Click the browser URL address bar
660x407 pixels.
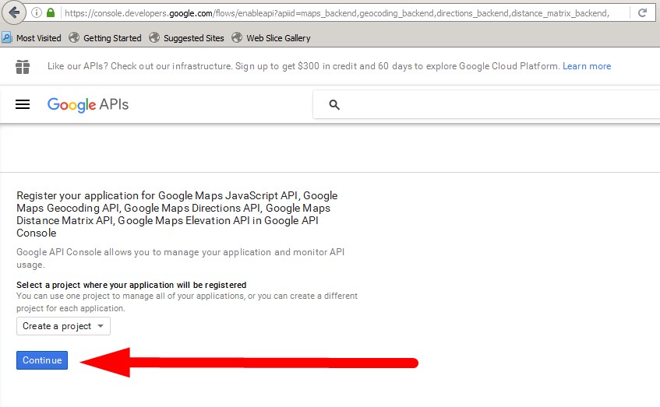[x=337, y=13]
